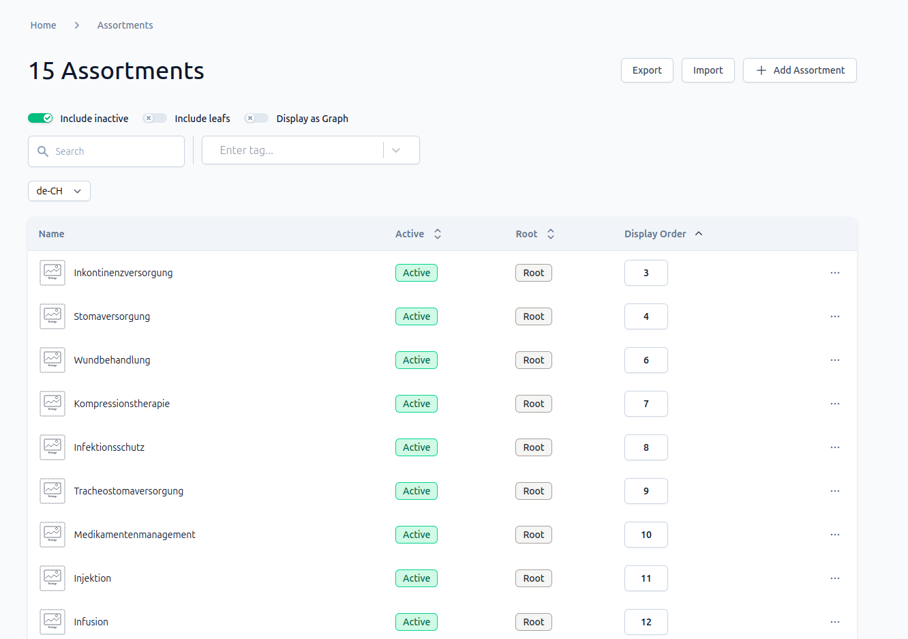
Task: Click the image placeholder icon for Infektionsschutz
Action: click(x=52, y=447)
